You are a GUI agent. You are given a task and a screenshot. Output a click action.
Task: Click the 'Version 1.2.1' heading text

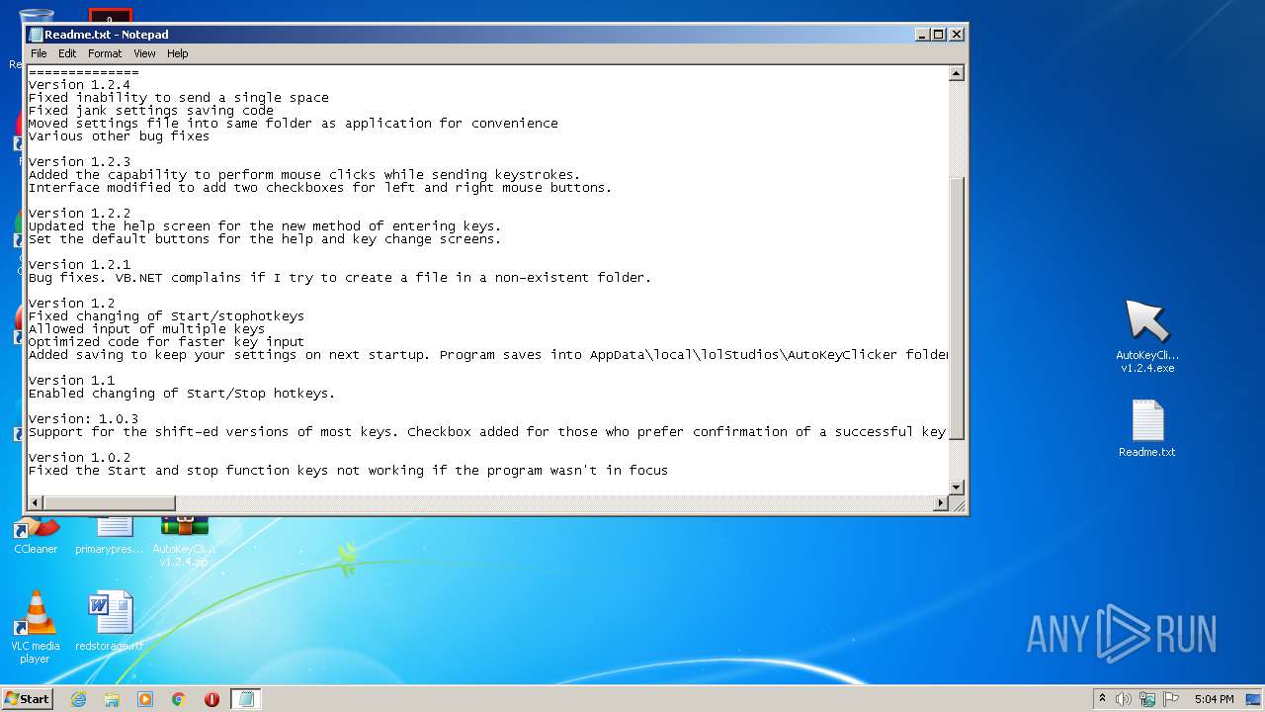pos(79,265)
